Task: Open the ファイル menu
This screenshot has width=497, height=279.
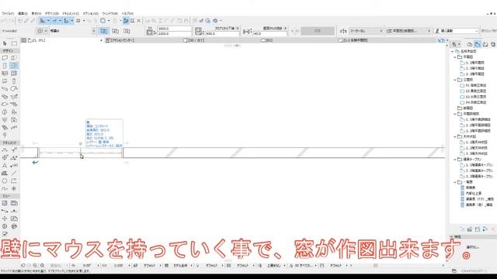Action: pyautogui.click(x=8, y=14)
